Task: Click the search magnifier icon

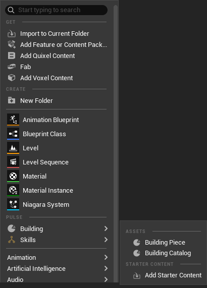Action: pos(11,10)
